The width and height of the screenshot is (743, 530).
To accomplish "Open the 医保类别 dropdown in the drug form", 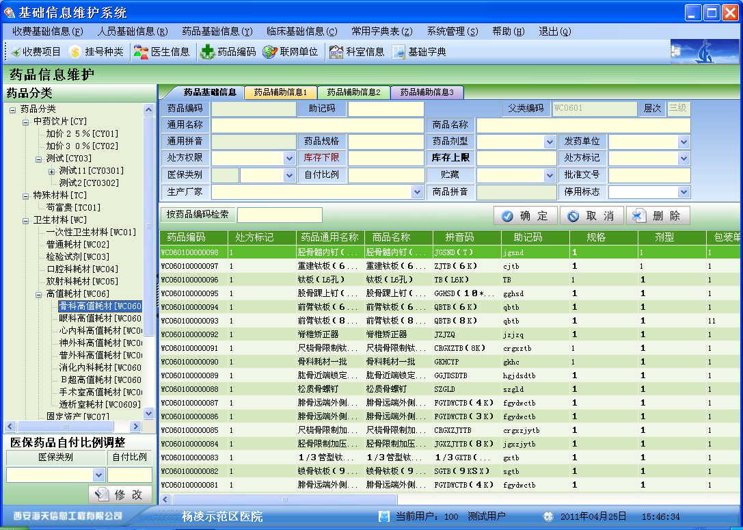I will [x=290, y=175].
